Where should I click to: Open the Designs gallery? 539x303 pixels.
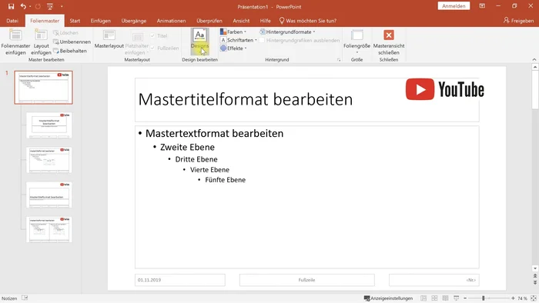coord(199,42)
